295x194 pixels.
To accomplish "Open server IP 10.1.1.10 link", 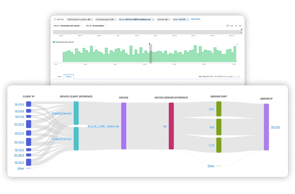I will (275, 127).
